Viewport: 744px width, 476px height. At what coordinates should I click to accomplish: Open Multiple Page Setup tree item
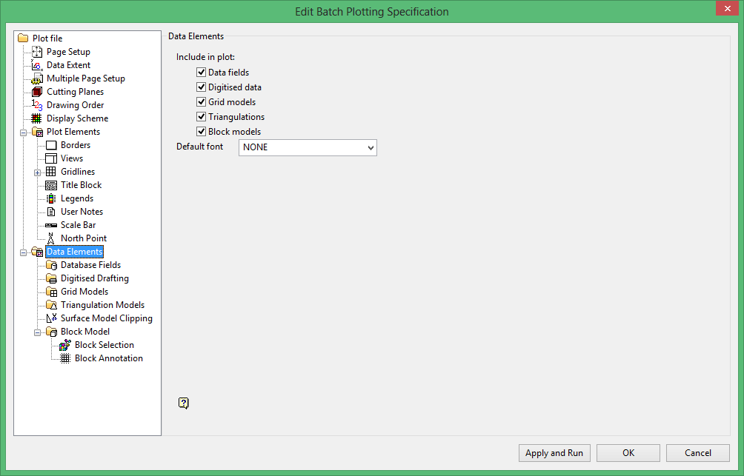pyautogui.click(x=86, y=78)
